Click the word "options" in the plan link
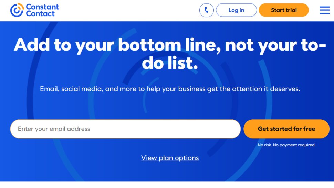The width and height of the screenshot is (334, 188). 187,158
